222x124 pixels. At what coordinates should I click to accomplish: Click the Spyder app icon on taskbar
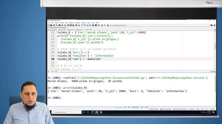point(97,112)
